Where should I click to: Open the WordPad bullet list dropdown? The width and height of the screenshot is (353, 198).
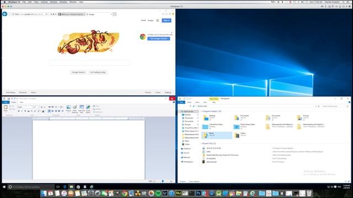[58, 107]
